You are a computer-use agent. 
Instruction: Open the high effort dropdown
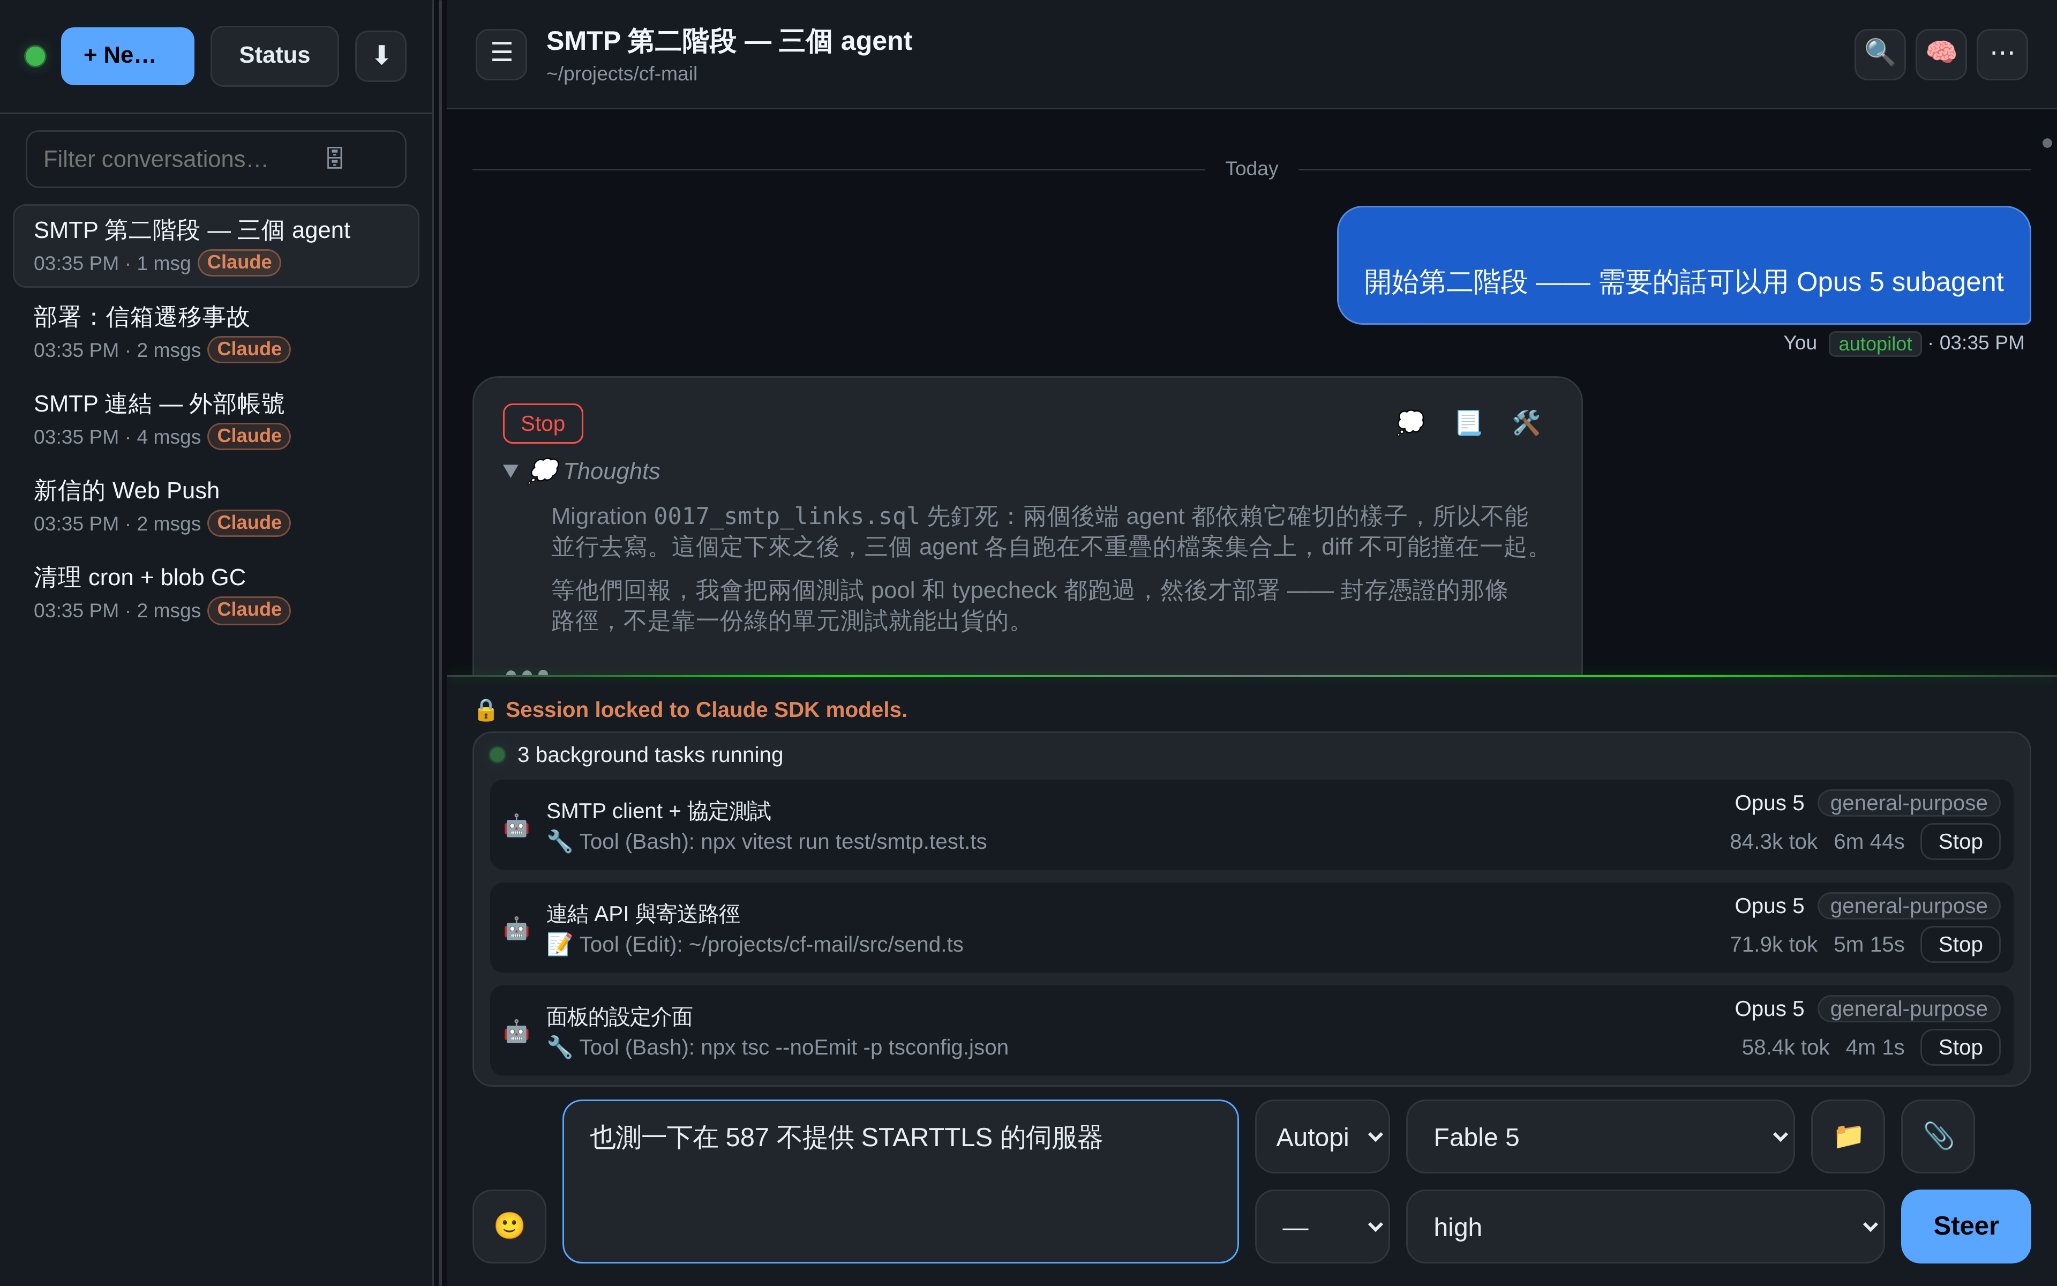click(x=1645, y=1225)
